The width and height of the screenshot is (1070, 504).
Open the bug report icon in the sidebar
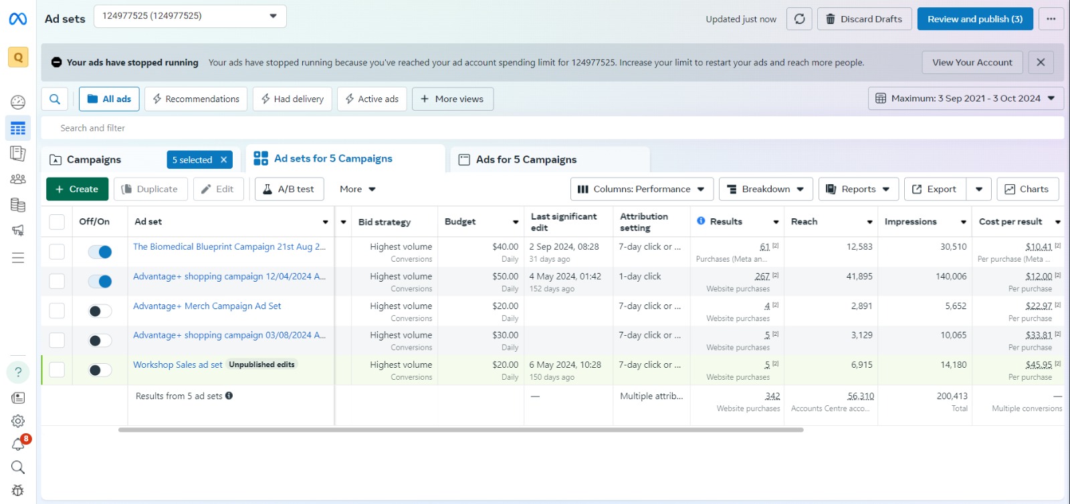pos(18,490)
